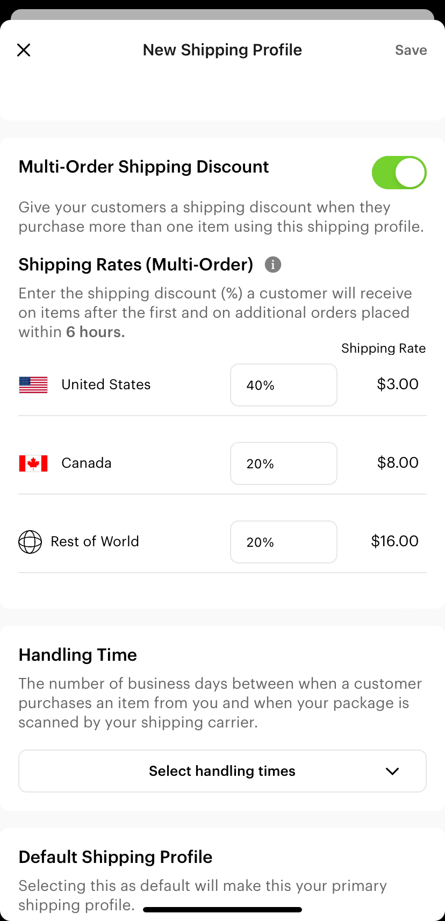The width and height of the screenshot is (445, 921).
Task: Select the New Shipping Profile title
Action: click(222, 49)
